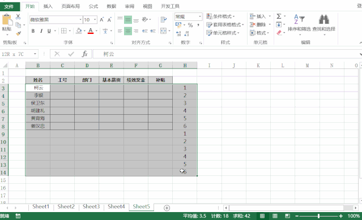Click the 文件 File button
Image resolution: width=362 pixels, height=220 pixels.
9,6
